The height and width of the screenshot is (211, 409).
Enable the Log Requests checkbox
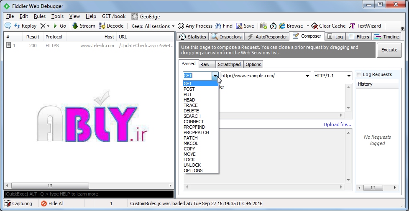click(359, 75)
